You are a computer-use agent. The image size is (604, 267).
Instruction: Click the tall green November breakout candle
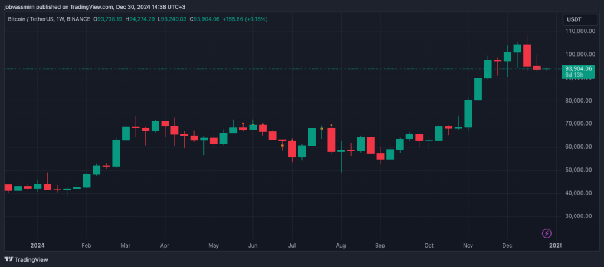(x=468, y=113)
